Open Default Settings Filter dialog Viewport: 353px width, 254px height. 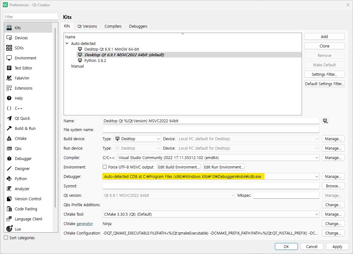324,84
